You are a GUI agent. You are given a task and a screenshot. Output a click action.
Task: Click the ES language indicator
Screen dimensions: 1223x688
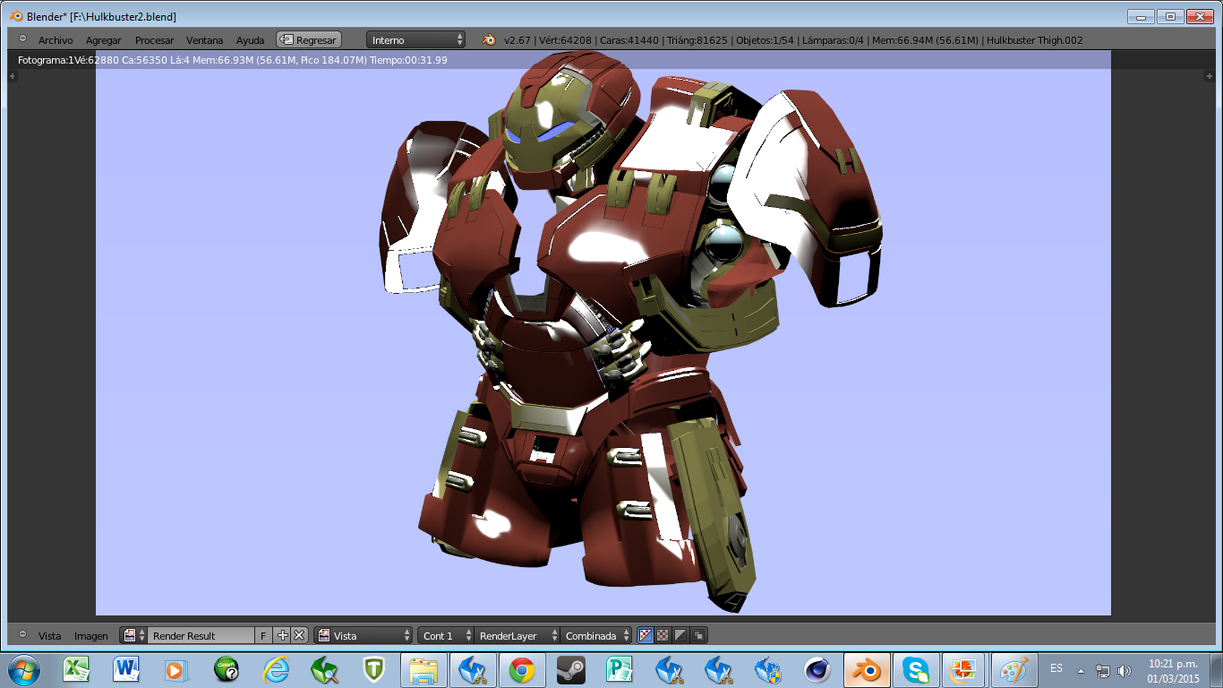coord(1056,668)
